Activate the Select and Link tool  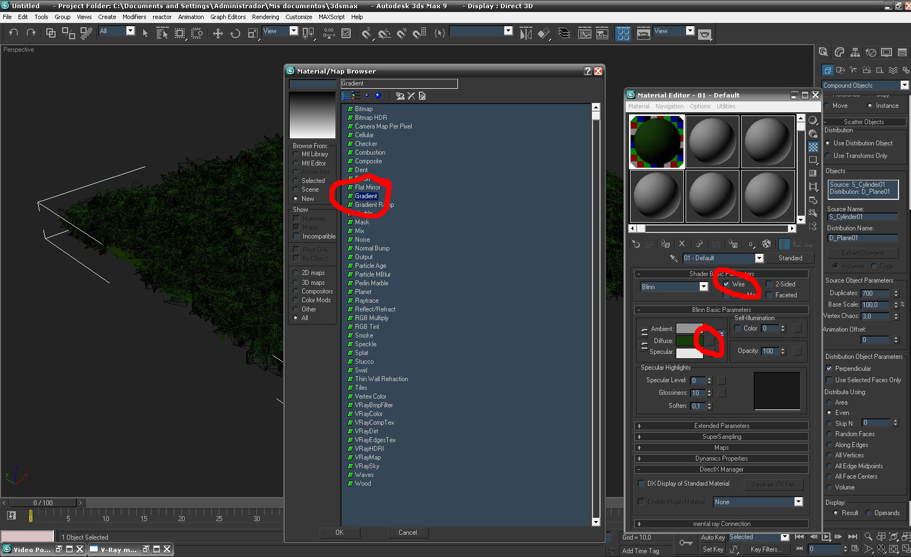pyautogui.click(x=51, y=33)
